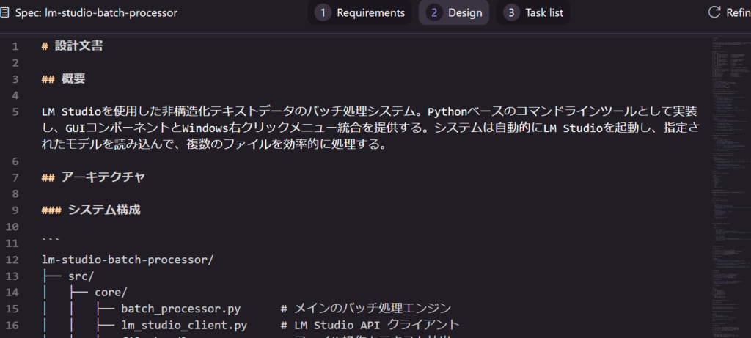Click the 'lm-studio-batch-processor/' tree root line
Viewport: 751px width, 338px height.
click(128, 260)
